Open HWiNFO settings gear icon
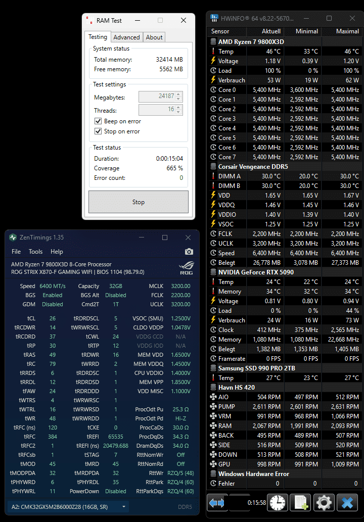Screen dimensions: 364x522 point(324,502)
